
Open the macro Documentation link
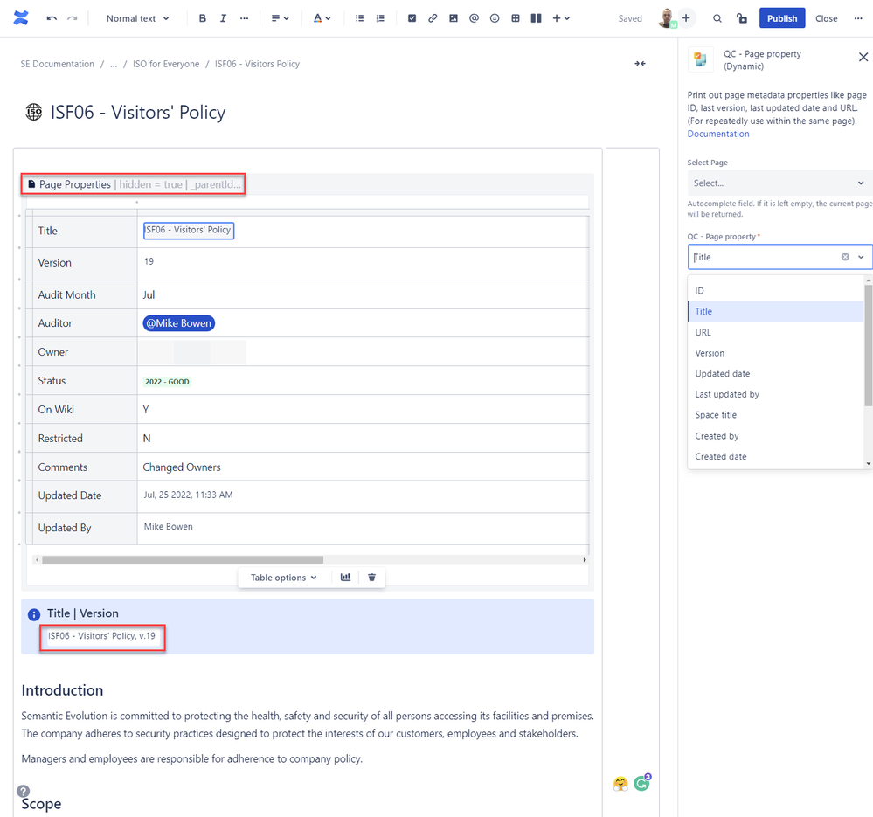[717, 134]
